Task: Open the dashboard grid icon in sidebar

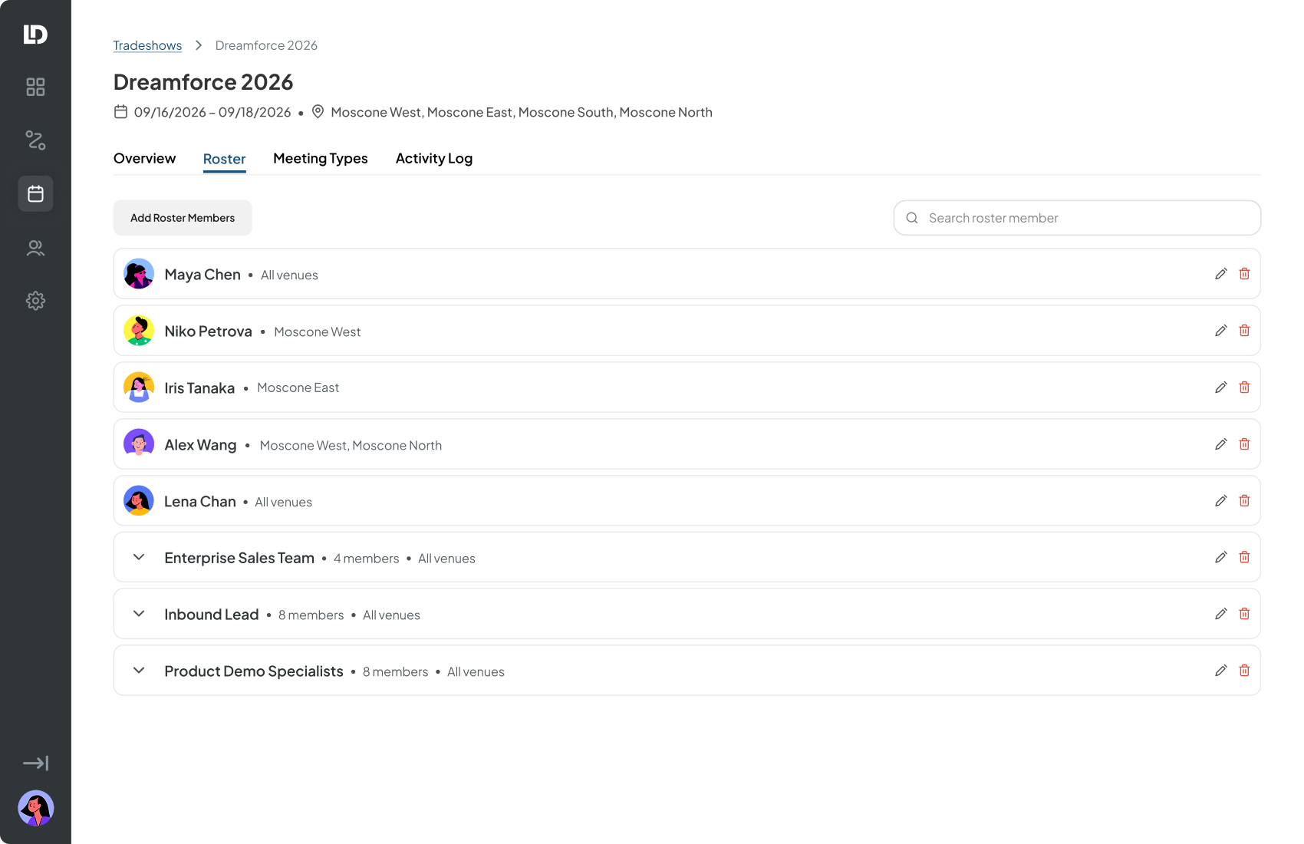Action: click(35, 87)
